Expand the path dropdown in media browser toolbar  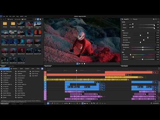tap(33, 19)
